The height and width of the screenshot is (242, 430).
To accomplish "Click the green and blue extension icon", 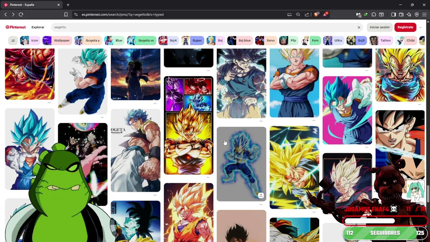I will point(366,14).
